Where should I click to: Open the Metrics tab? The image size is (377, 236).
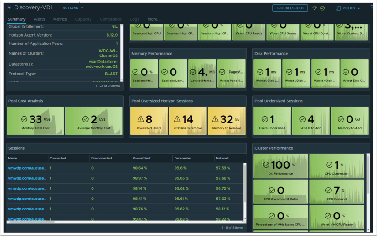pos(60,19)
